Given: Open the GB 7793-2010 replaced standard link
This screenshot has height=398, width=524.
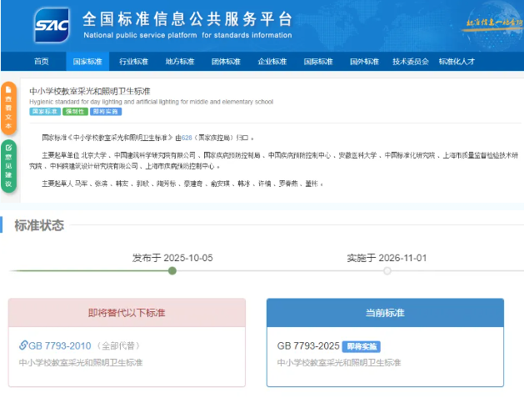Looking at the screenshot, I should pos(60,345).
